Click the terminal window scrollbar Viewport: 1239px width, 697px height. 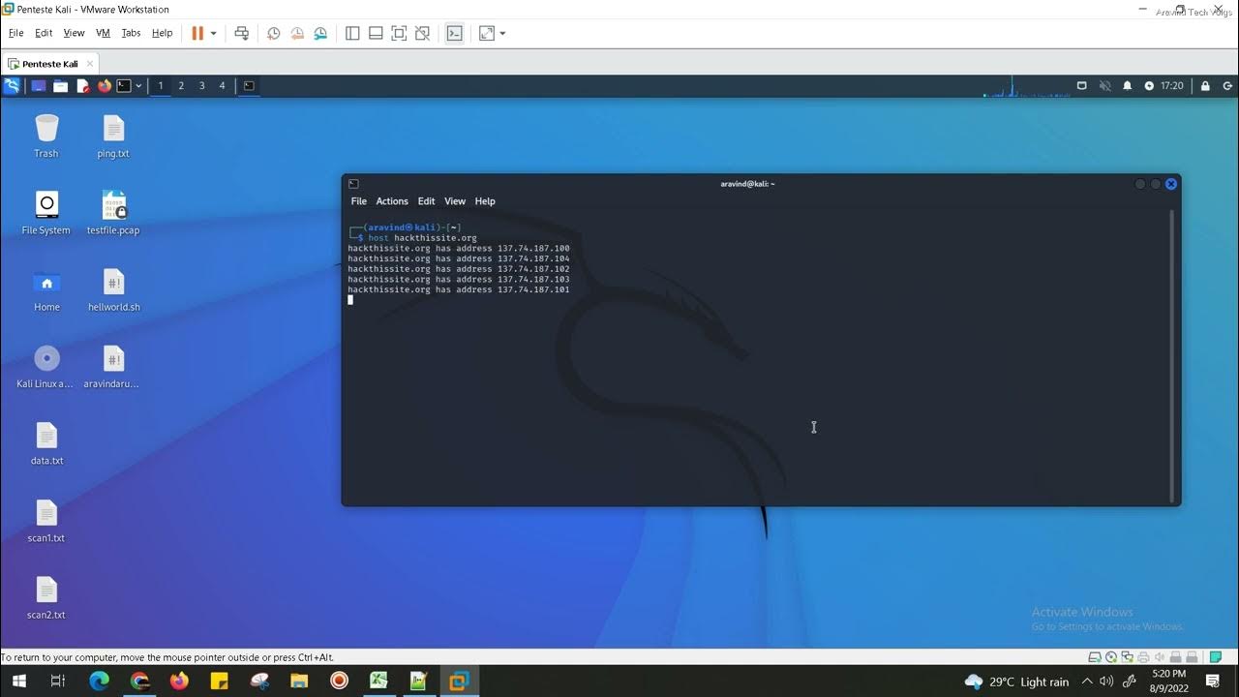click(x=1173, y=354)
